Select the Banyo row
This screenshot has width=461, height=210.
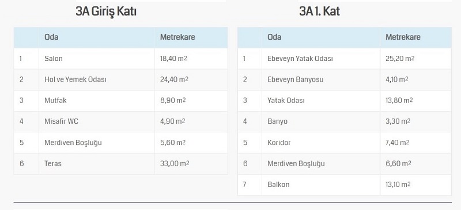[x=344, y=121]
